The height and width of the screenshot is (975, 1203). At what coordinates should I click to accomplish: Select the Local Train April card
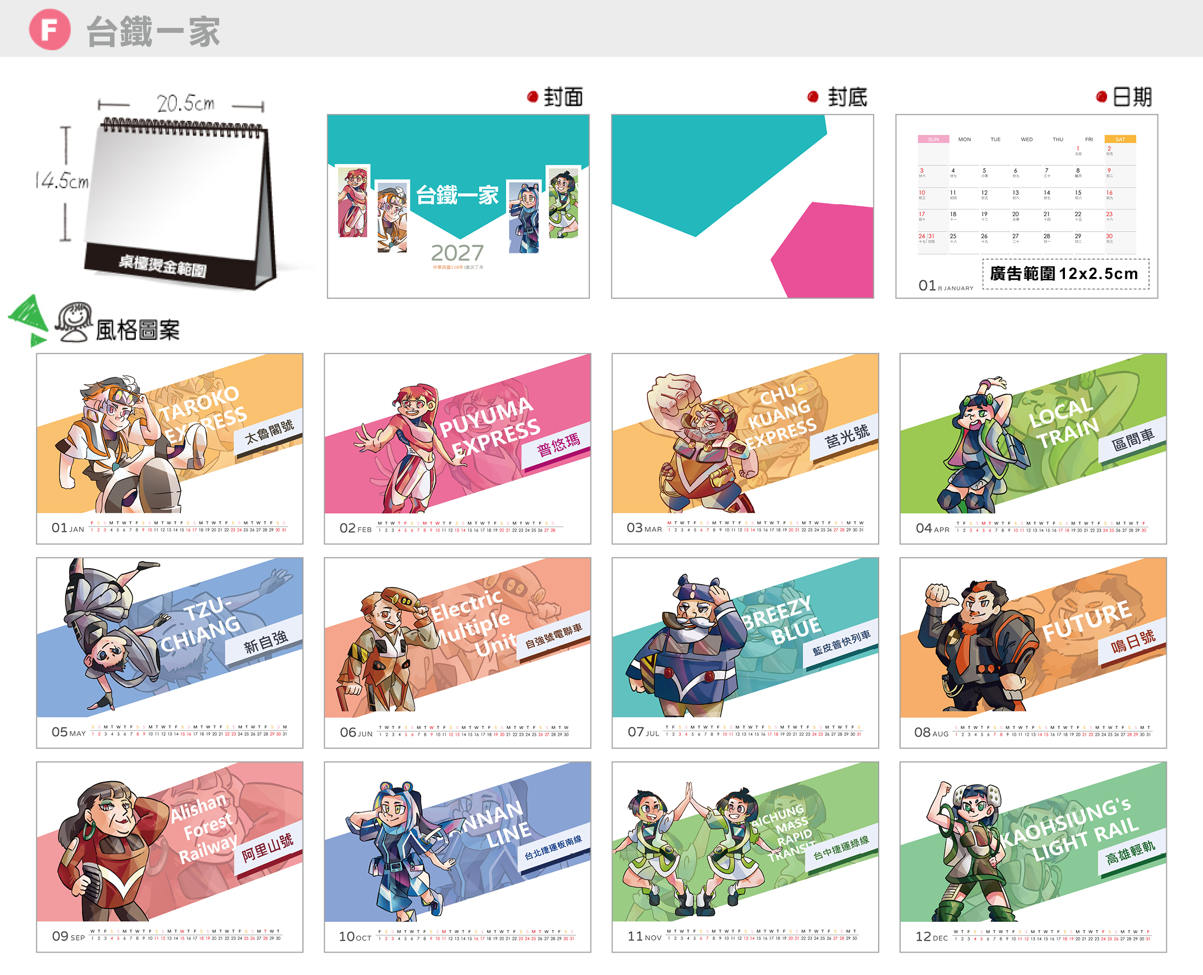click(x=1033, y=448)
